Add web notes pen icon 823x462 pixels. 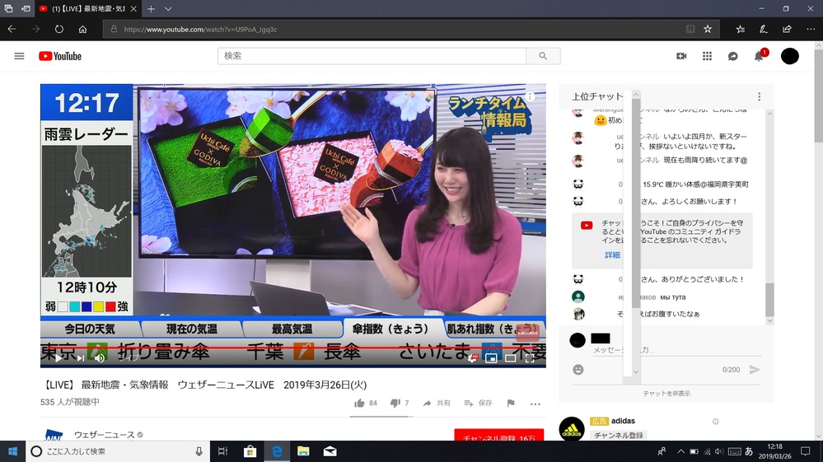click(x=763, y=30)
